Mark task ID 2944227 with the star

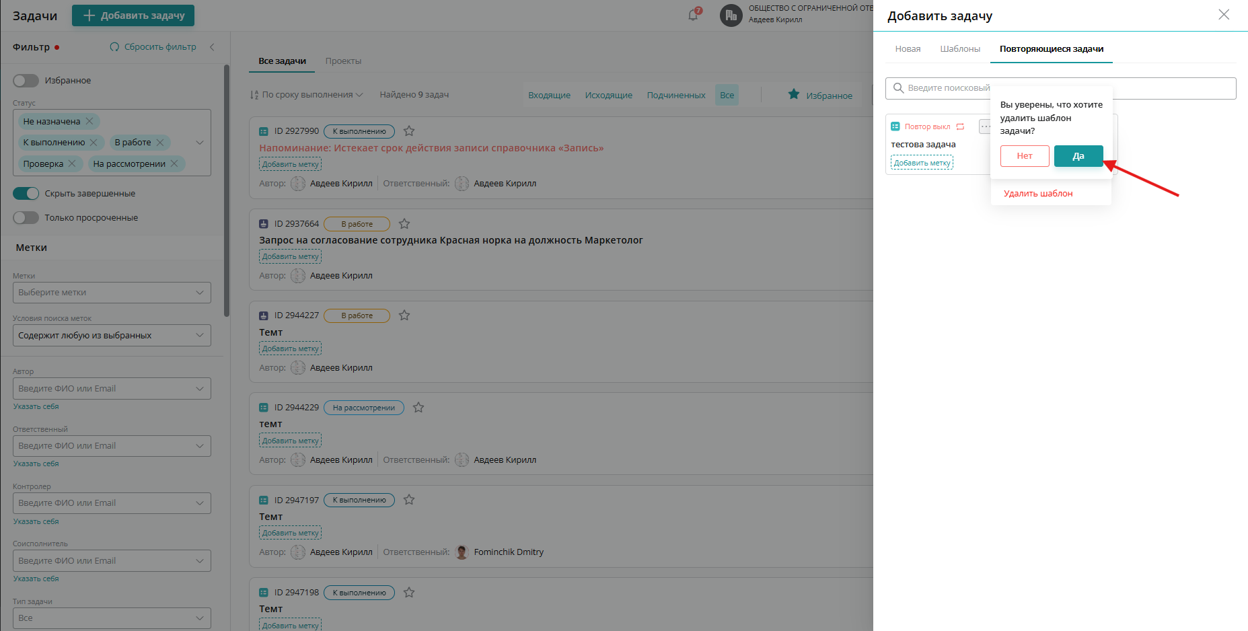tap(404, 315)
